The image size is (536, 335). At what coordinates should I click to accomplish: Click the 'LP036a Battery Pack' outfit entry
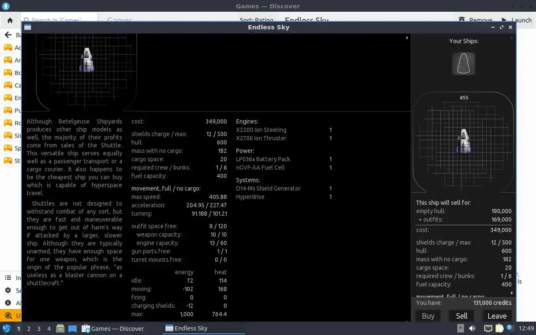(x=263, y=159)
